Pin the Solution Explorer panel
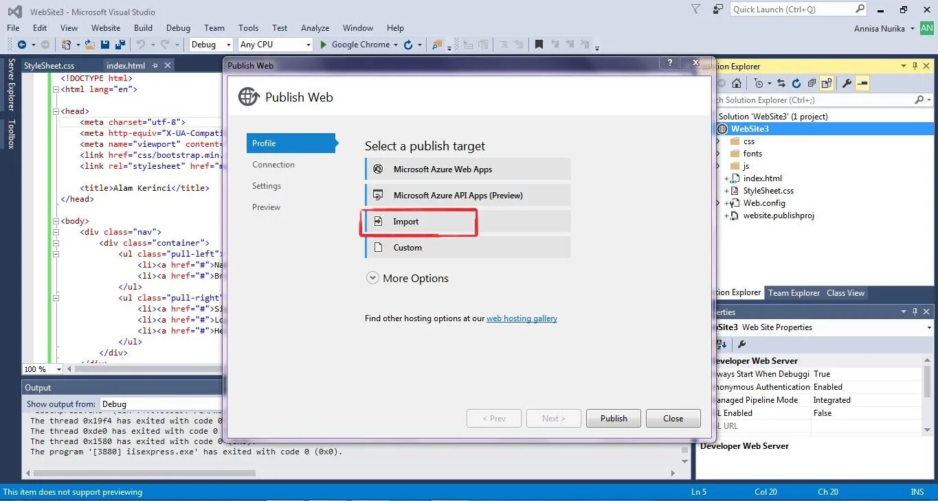 [x=914, y=66]
